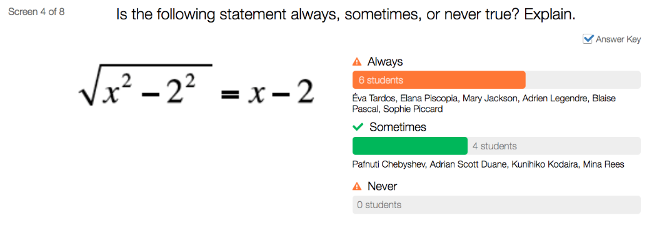662x230 pixels.
Task: Click the Always answer label
Action: click(385, 62)
